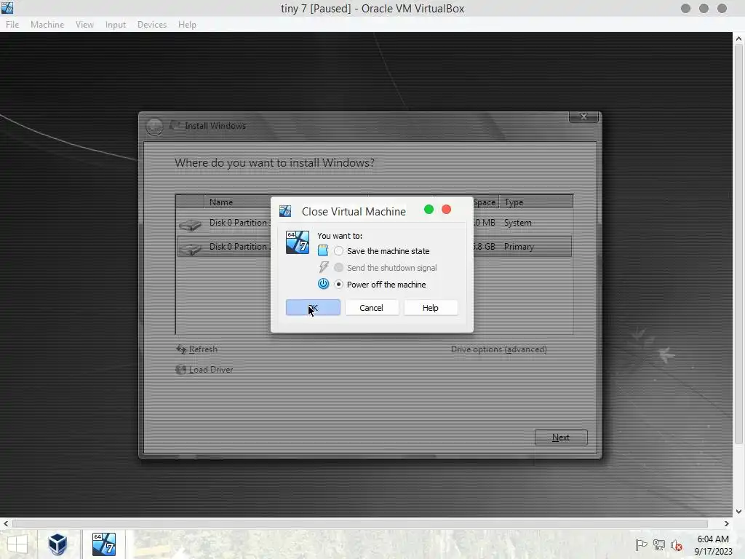Click the blue power off icon

pyautogui.click(x=323, y=284)
